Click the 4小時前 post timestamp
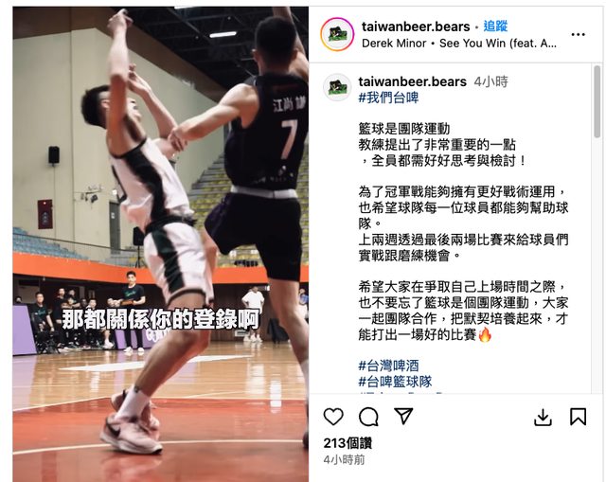The height and width of the screenshot is (482, 606). coord(344,459)
